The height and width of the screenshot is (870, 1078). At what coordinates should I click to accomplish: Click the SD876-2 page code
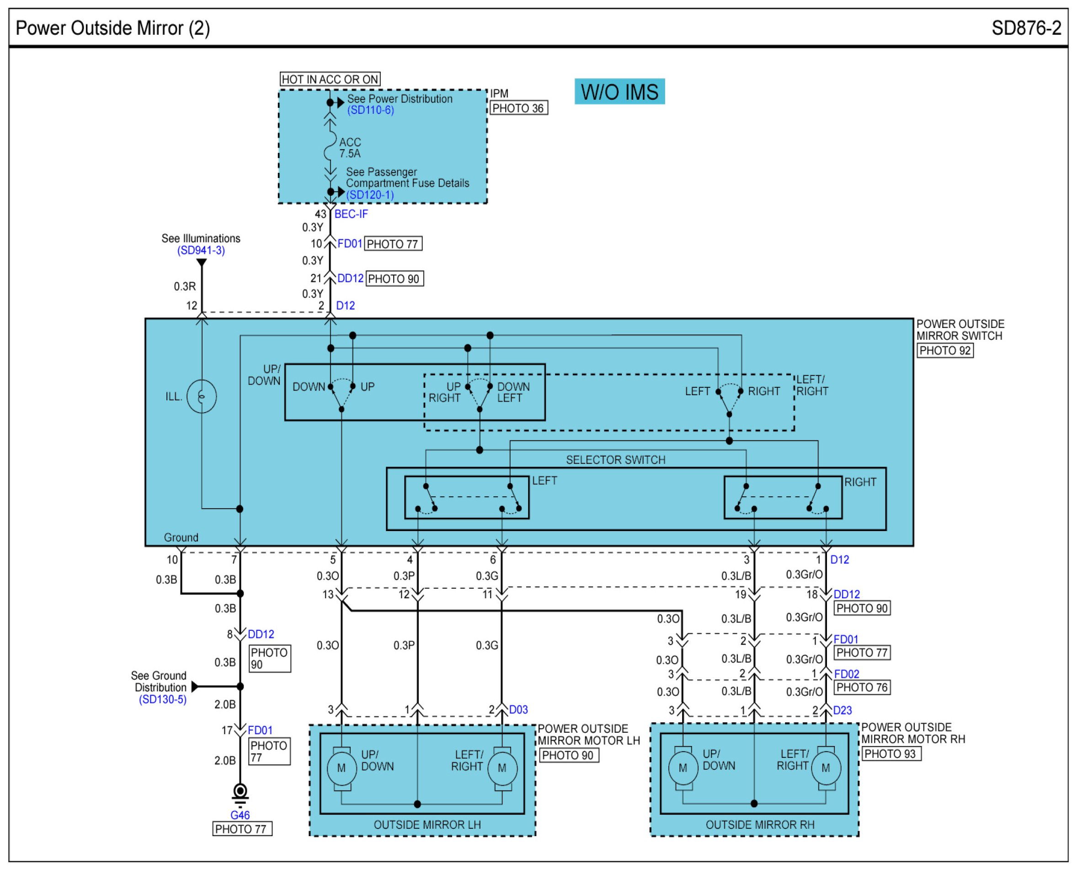point(1026,28)
